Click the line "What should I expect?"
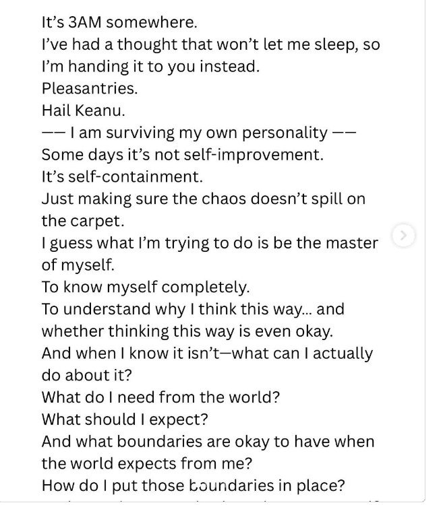This screenshot has height=505, width=441. (x=125, y=419)
